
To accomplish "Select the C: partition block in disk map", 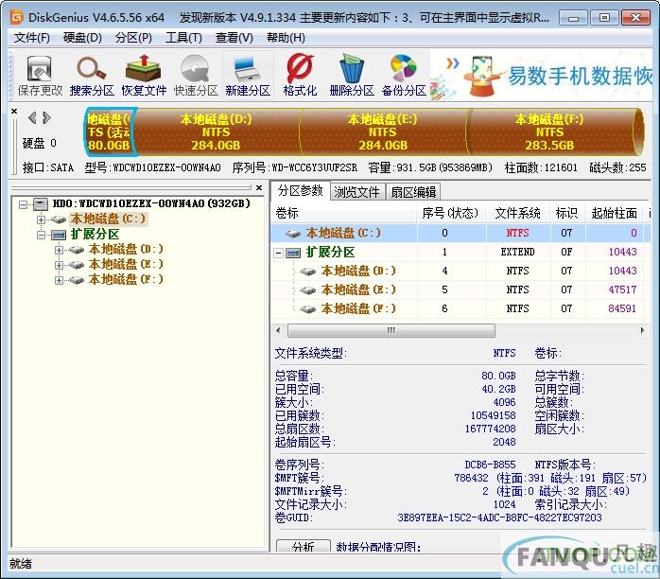I will coord(109,132).
